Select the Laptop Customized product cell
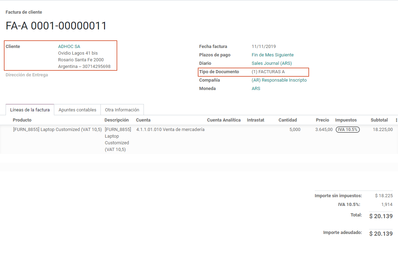The width and height of the screenshot is (398, 269). click(x=57, y=130)
